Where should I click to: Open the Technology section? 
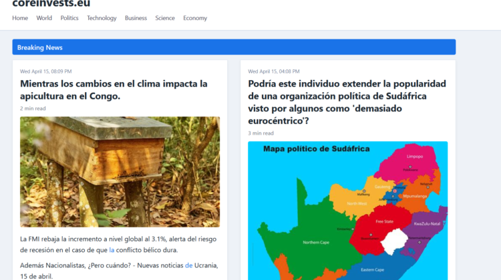pos(102,18)
